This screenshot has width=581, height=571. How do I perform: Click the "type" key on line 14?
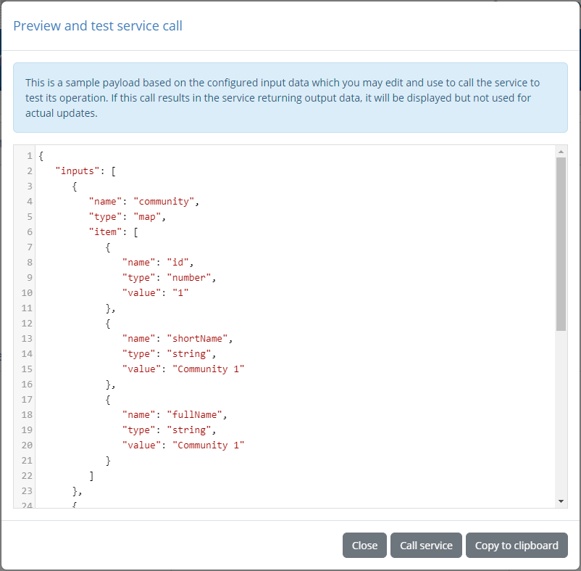click(x=138, y=353)
